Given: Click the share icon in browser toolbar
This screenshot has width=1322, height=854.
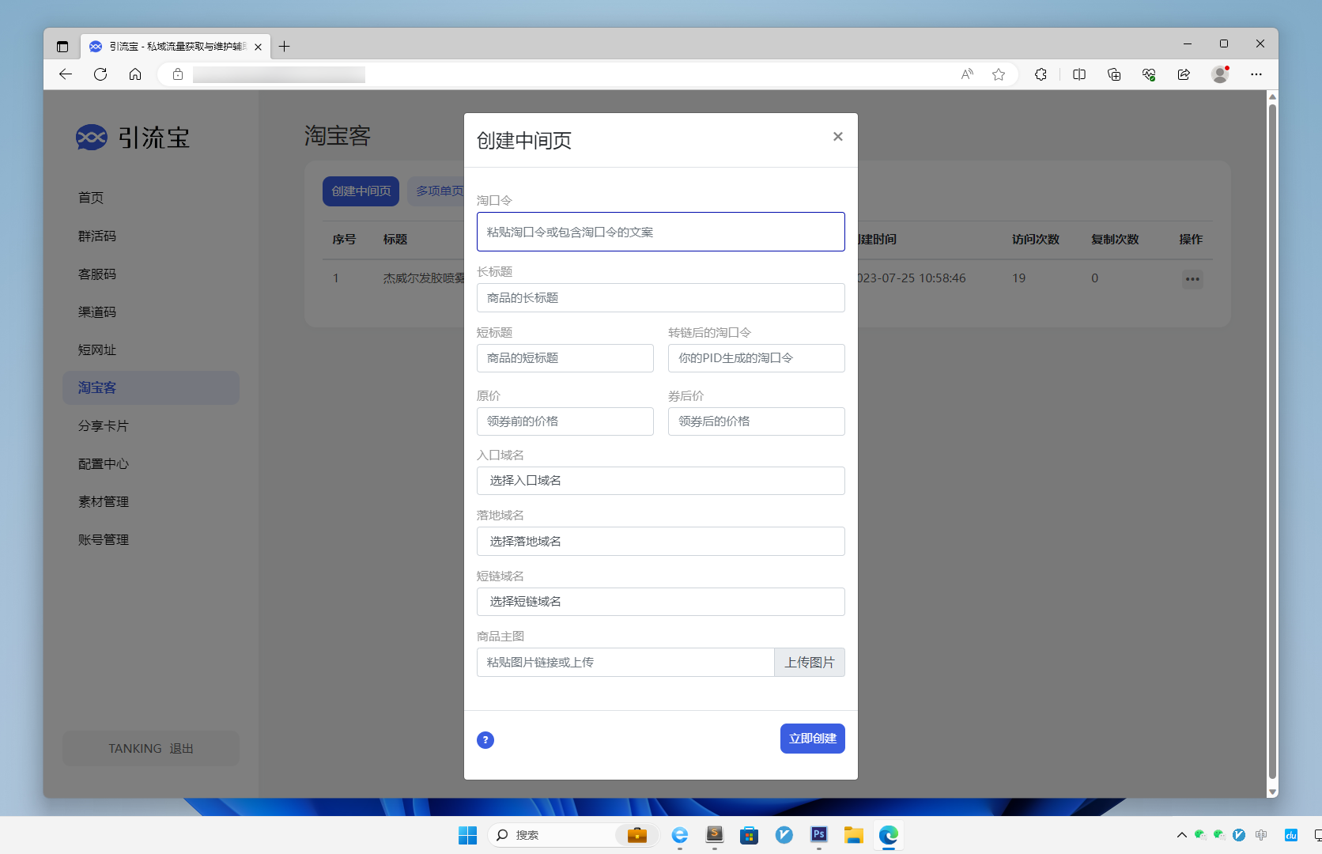Looking at the screenshot, I should [1184, 74].
